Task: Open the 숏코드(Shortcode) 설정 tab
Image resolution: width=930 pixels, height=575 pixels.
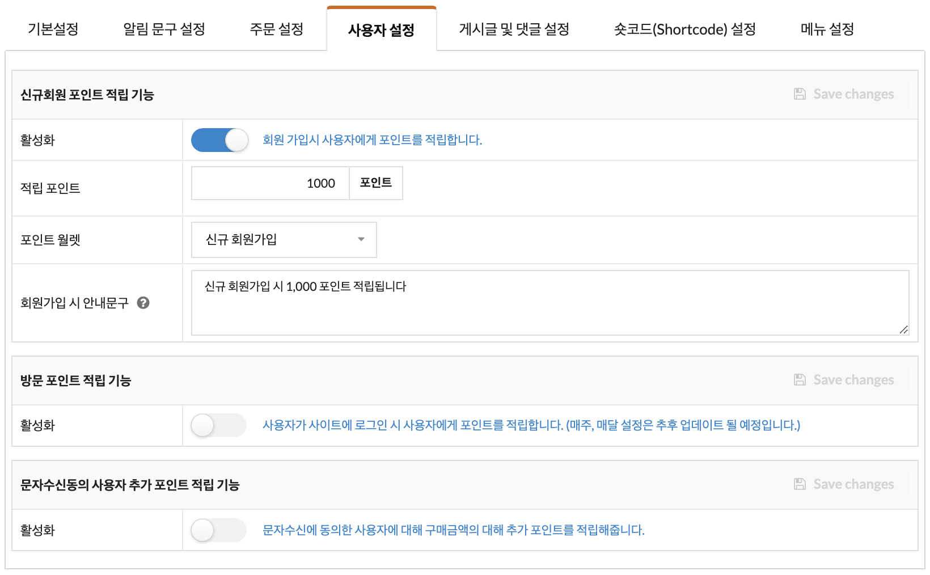Action: coord(684,29)
